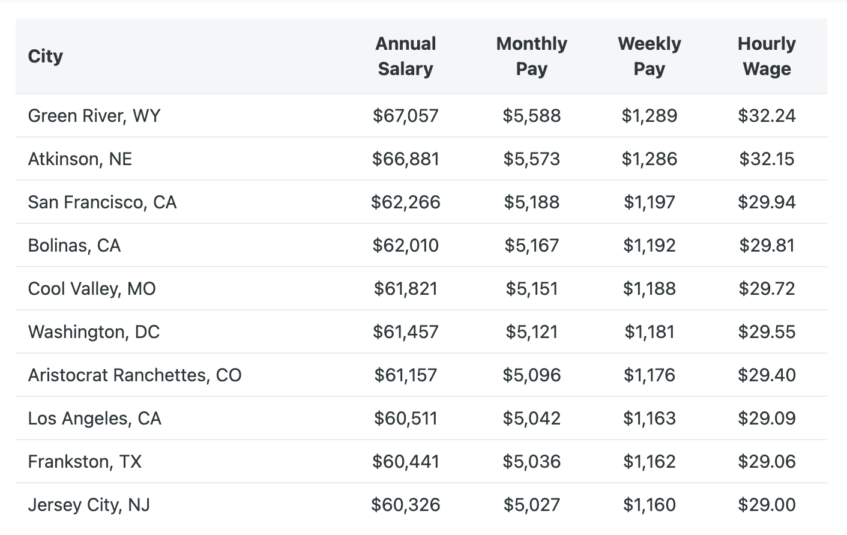Click the Bolinas, CA city name
847x535 pixels.
click(x=74, y=245)
